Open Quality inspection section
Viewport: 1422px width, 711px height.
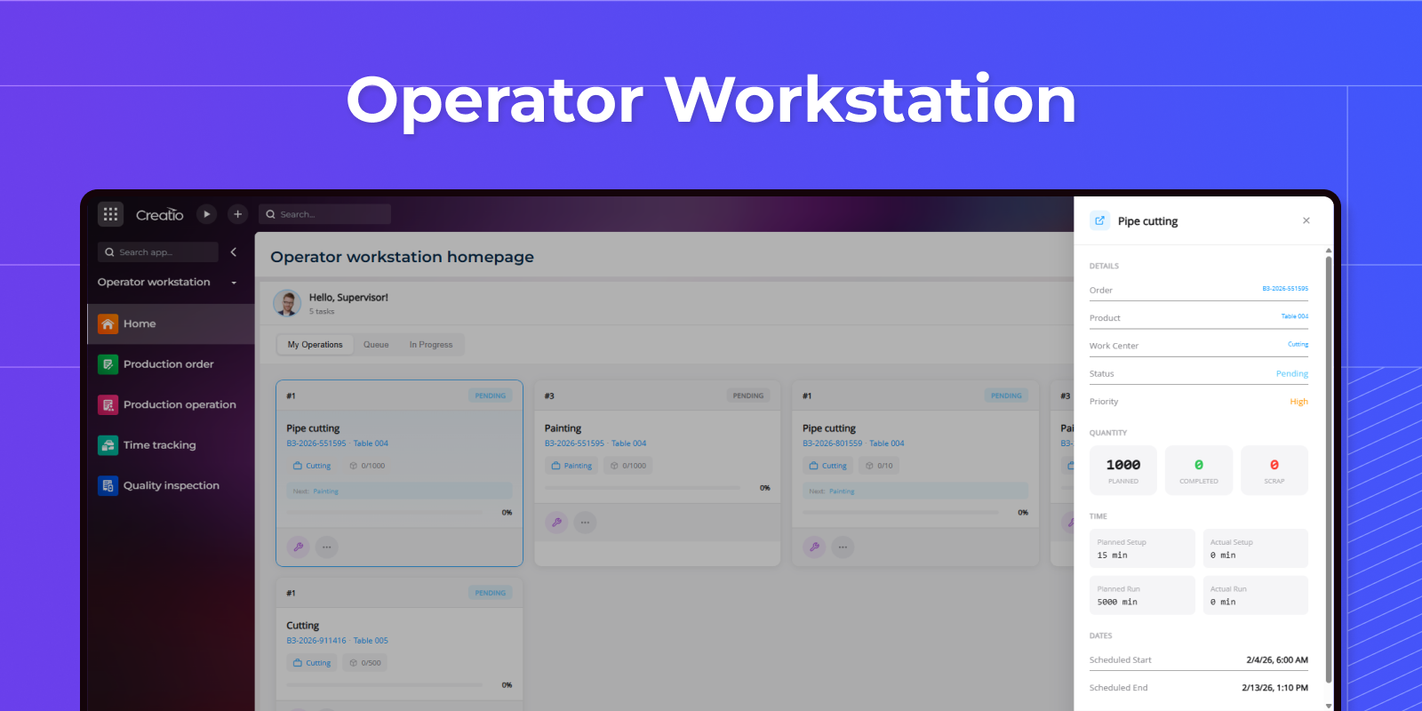pos(171,485)
